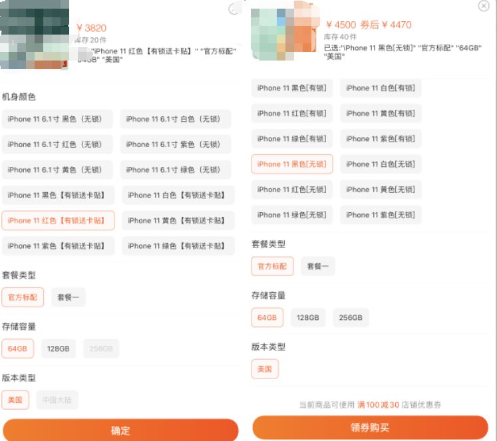Select 套餐一 package in right panel
497x441 pixels.
318,266
